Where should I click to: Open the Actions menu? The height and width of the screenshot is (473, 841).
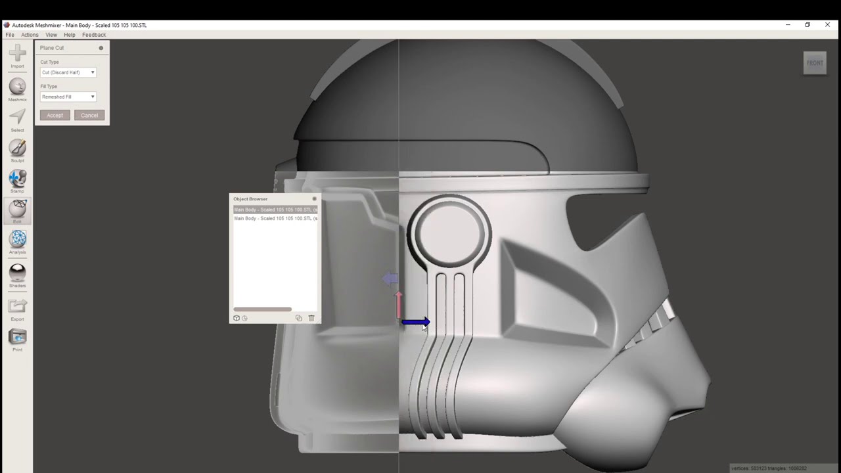[30, 35]
